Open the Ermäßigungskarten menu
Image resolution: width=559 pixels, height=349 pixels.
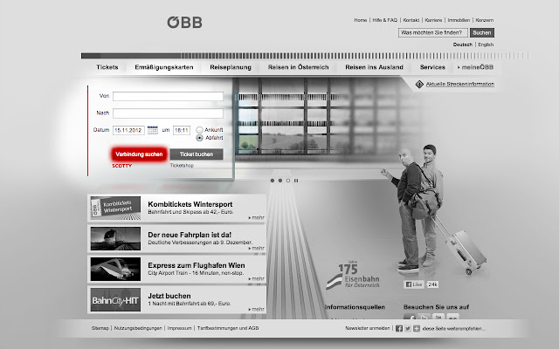[x=164, y=67]
